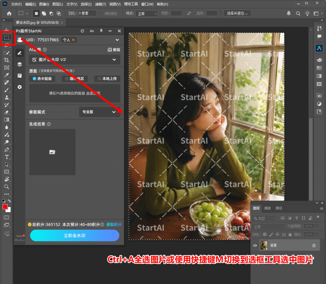326x284 pixels.
Task: Switch to the 通道 tab
Action: pyautogui.click(x=267, y=208)
